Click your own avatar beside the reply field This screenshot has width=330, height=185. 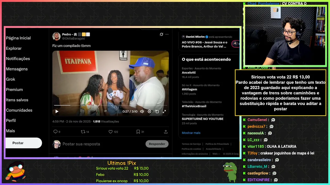[x=56, y=144]
